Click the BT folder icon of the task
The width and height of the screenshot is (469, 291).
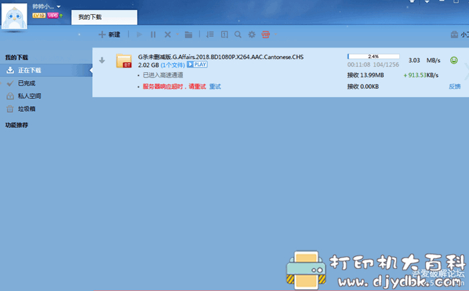tap(124, 61)
